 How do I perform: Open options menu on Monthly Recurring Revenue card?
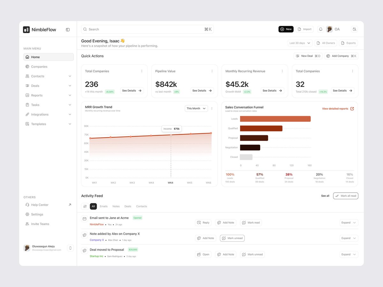[282, 71]
